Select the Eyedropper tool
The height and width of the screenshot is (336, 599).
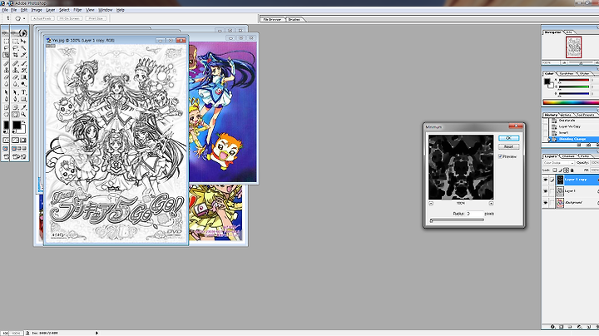[x=23, y=107]
